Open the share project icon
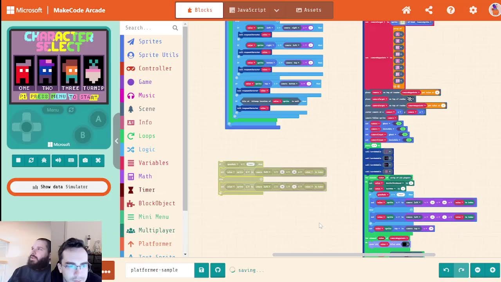Viewport: 501px width, 282px height. point(429,10)
